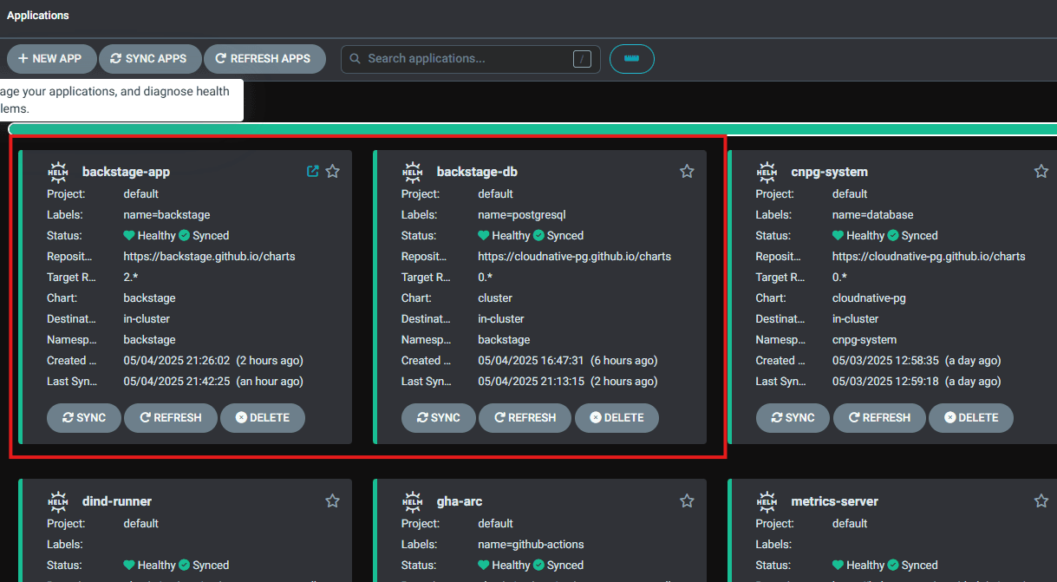
Task: Open the backstage-db application title
Action: coord(477,172)
